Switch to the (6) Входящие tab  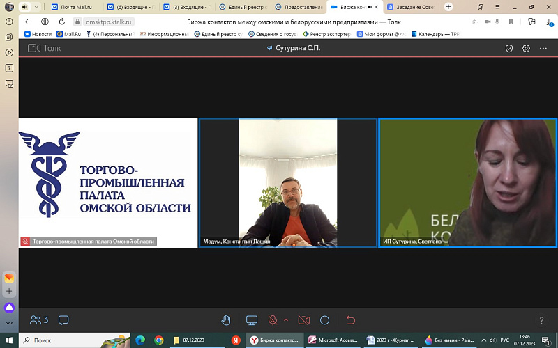point(132,7)
